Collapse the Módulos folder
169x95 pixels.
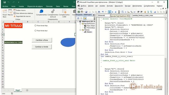coord(80,30)
